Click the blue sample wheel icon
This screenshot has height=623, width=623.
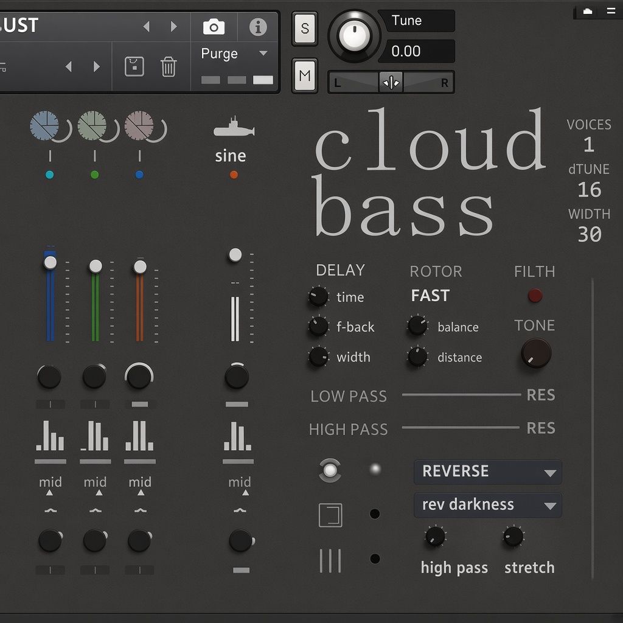coord(44,125)
